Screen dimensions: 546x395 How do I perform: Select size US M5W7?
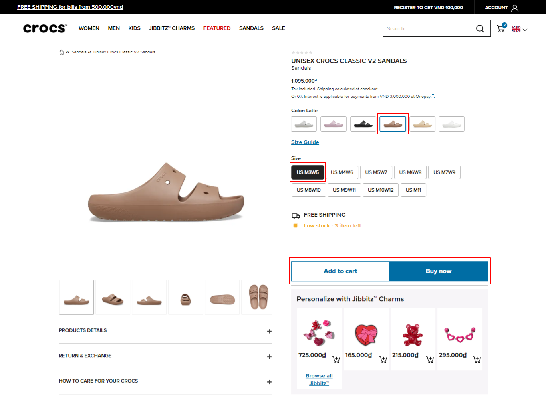point(376,172)
